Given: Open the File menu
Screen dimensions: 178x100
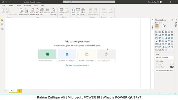Looking at the screenshot, I should (x=4, y=6).
